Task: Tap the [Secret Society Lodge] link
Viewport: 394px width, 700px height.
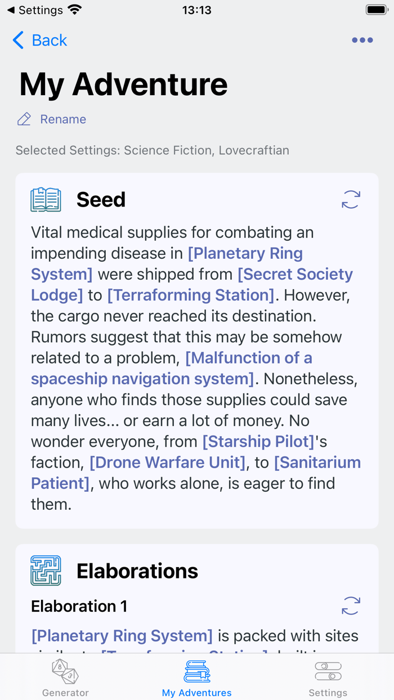Action: point(295,274)
